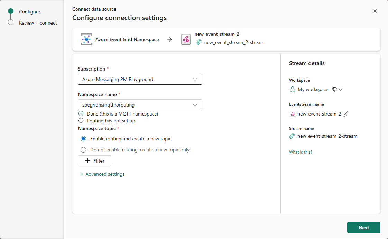Click the My workspace user icon

click(x=292, y=89)
